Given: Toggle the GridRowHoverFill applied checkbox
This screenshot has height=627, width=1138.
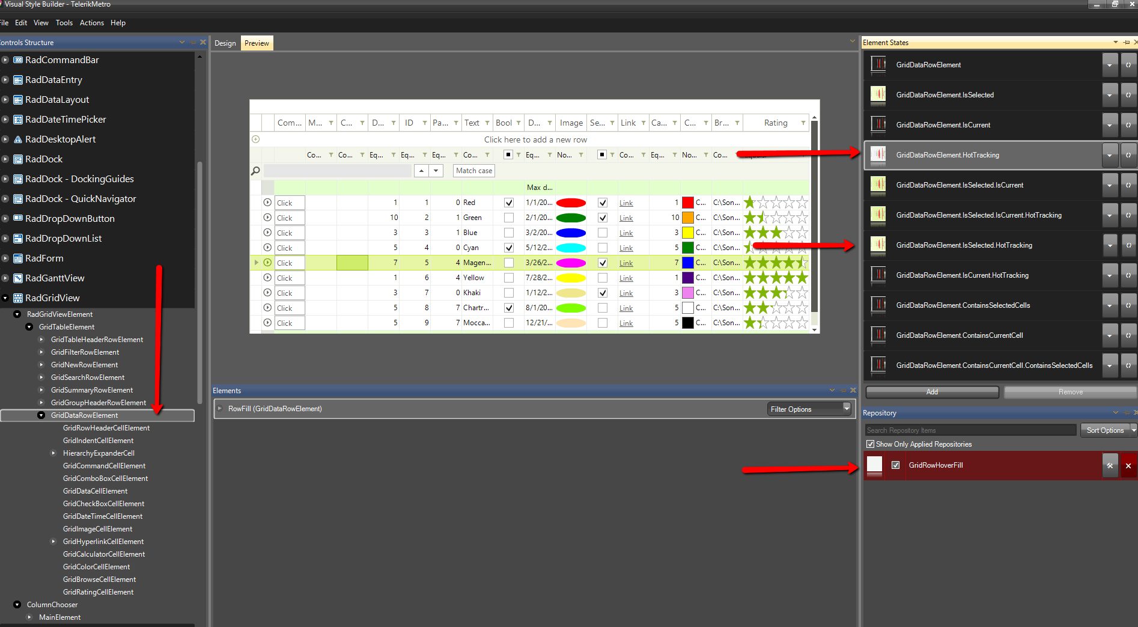Looking at the screenshot, I should (896, 465).
